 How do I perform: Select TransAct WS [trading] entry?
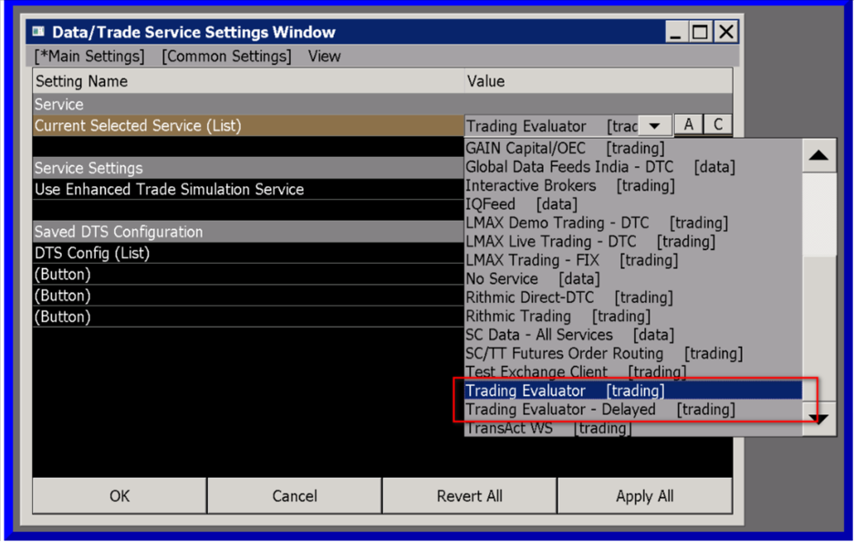click(x=633, y=428)
